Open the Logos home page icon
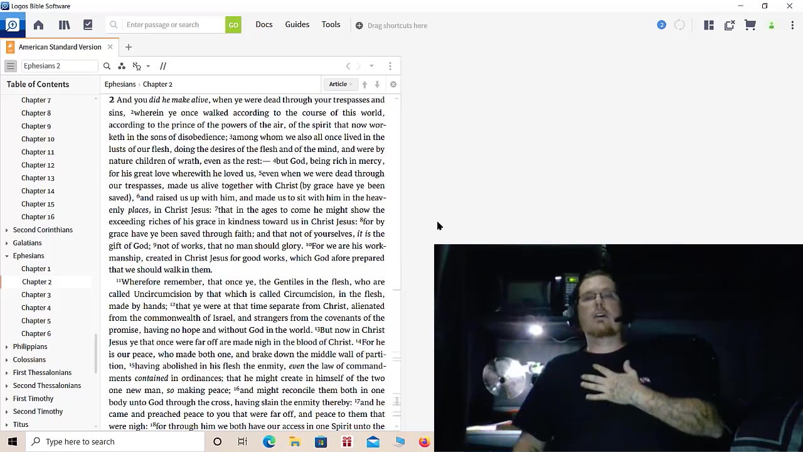The height and width of the screenshot is (452, 803). tap(38, 25)
